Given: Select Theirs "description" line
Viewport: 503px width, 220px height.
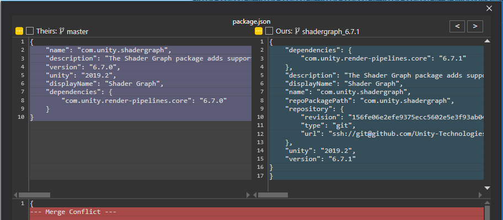Looking at the screenshot, I should (x=141, y=58).
